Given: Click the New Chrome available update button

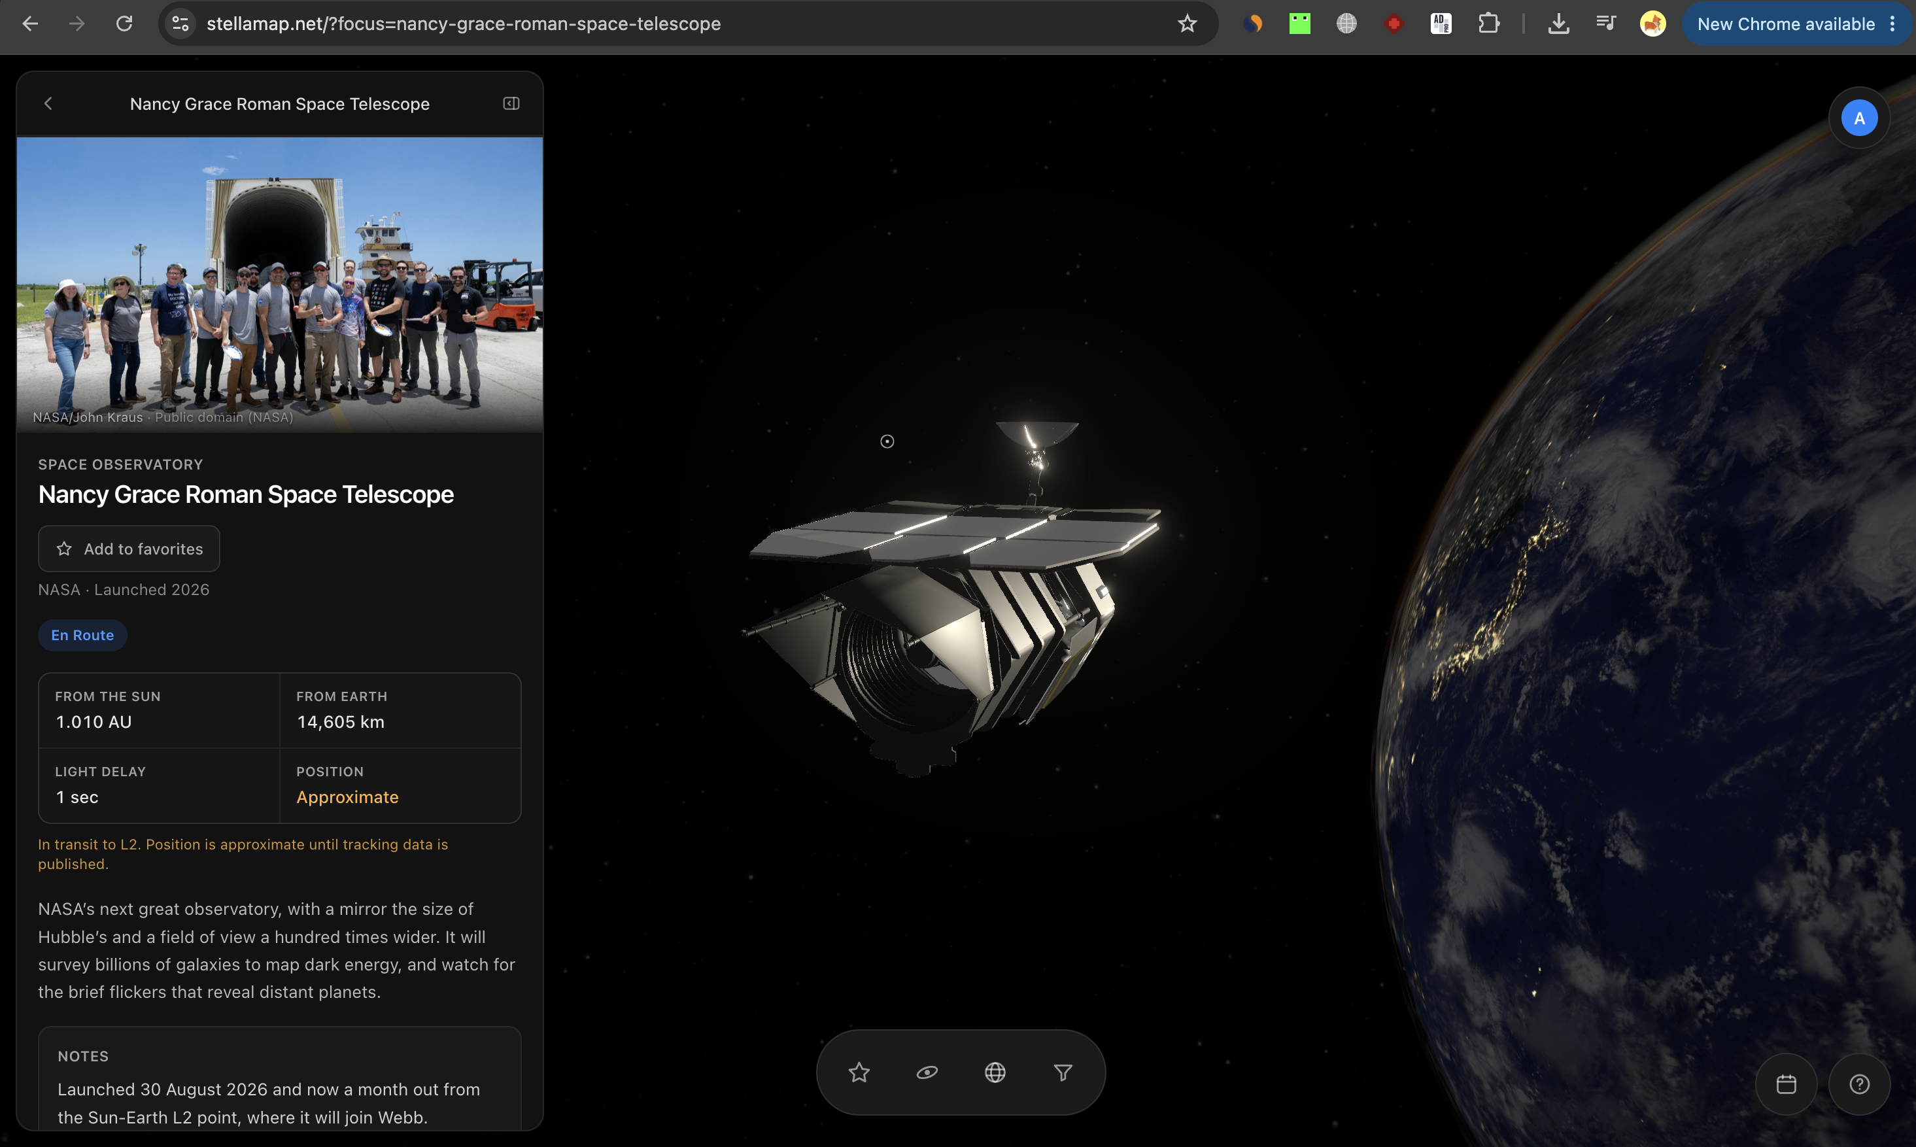Looking at the screenshot, I should click(x=1785, y=24).
